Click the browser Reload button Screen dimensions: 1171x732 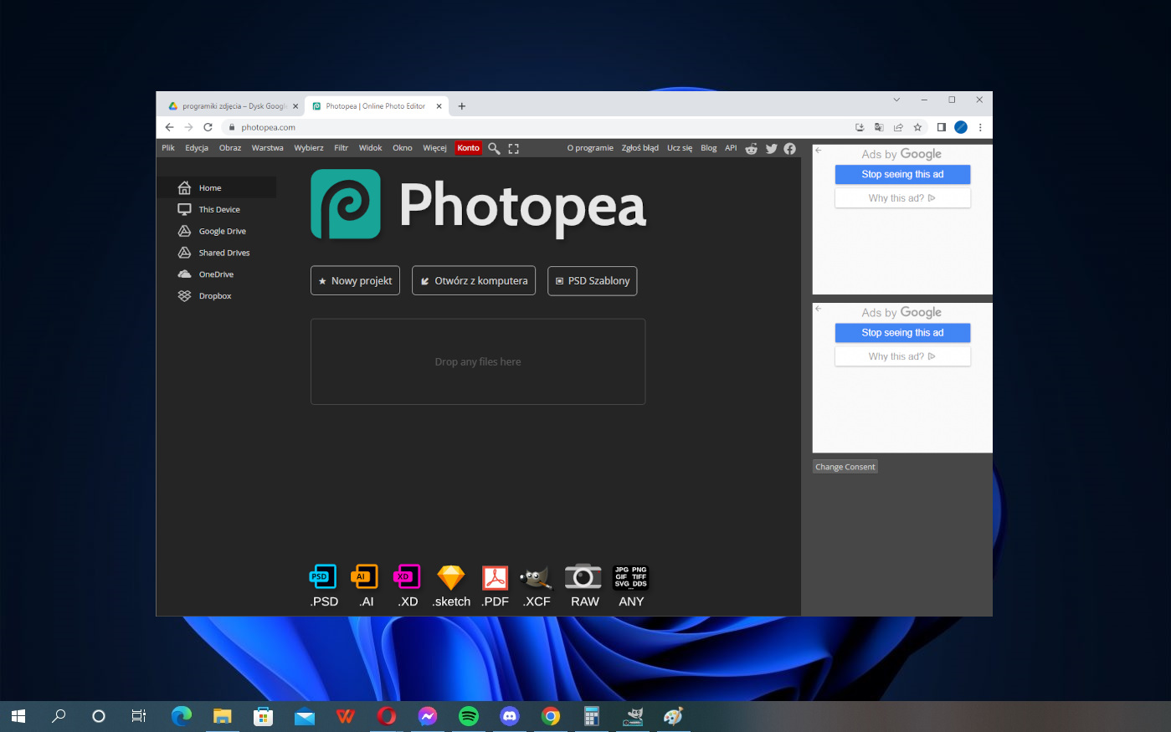click(x=208, y=127)
